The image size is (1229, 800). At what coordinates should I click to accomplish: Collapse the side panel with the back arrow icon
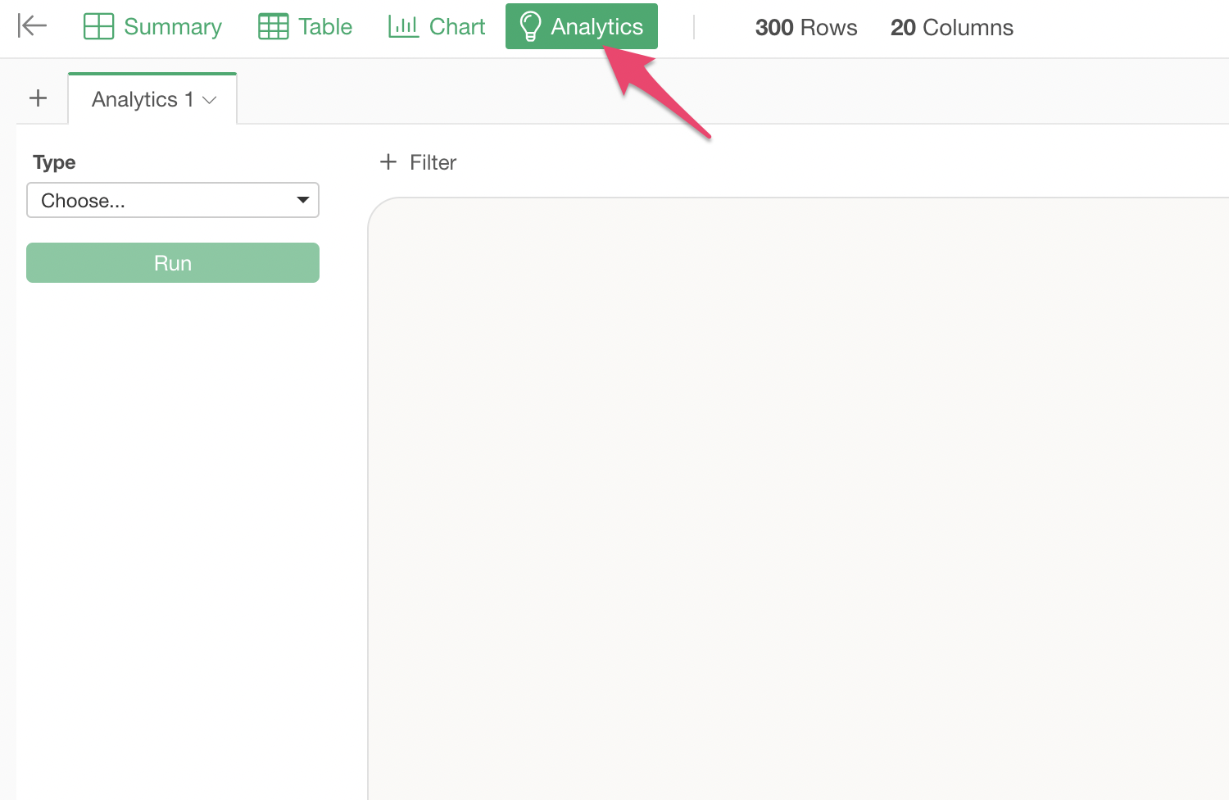coord(32,26)
